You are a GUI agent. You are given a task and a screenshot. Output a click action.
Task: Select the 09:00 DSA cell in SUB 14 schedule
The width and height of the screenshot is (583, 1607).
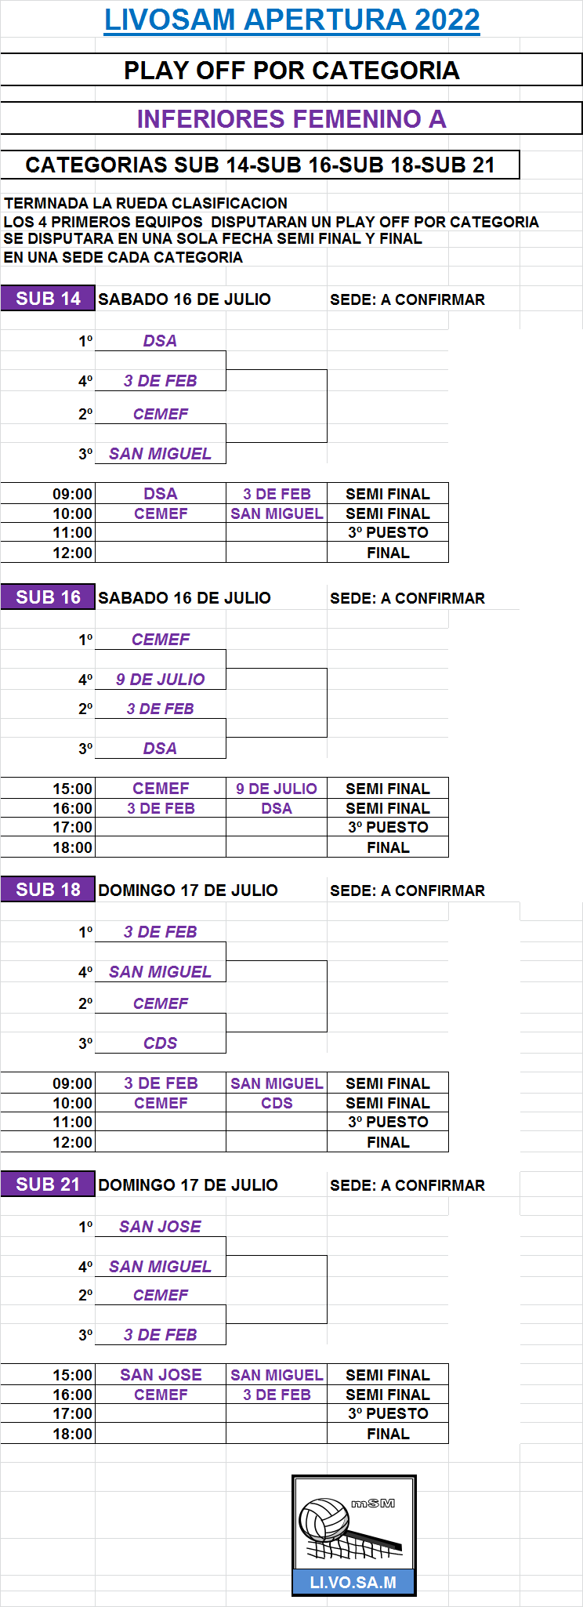[161, 494]
